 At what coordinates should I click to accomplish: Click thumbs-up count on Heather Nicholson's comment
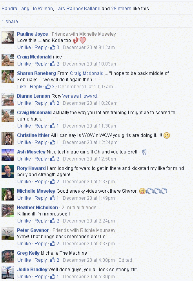(58, 221)
